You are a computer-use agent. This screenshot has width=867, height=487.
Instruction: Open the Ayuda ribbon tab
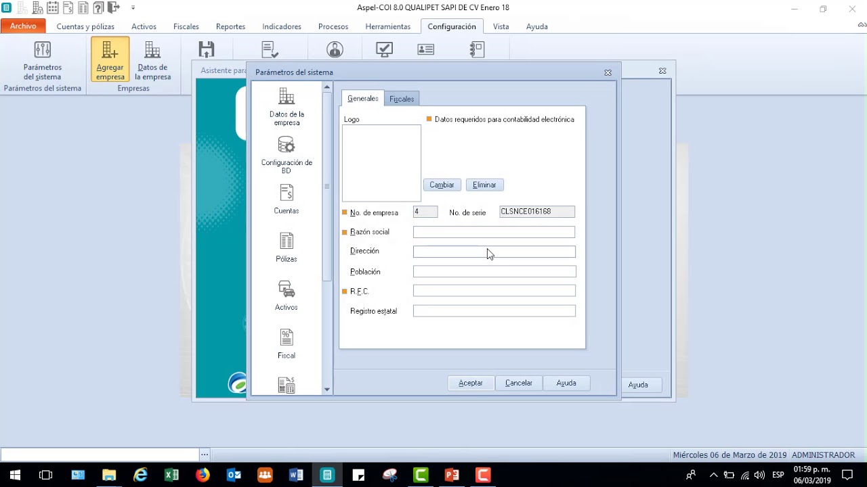pyautogui.click(x=537, y=26)
